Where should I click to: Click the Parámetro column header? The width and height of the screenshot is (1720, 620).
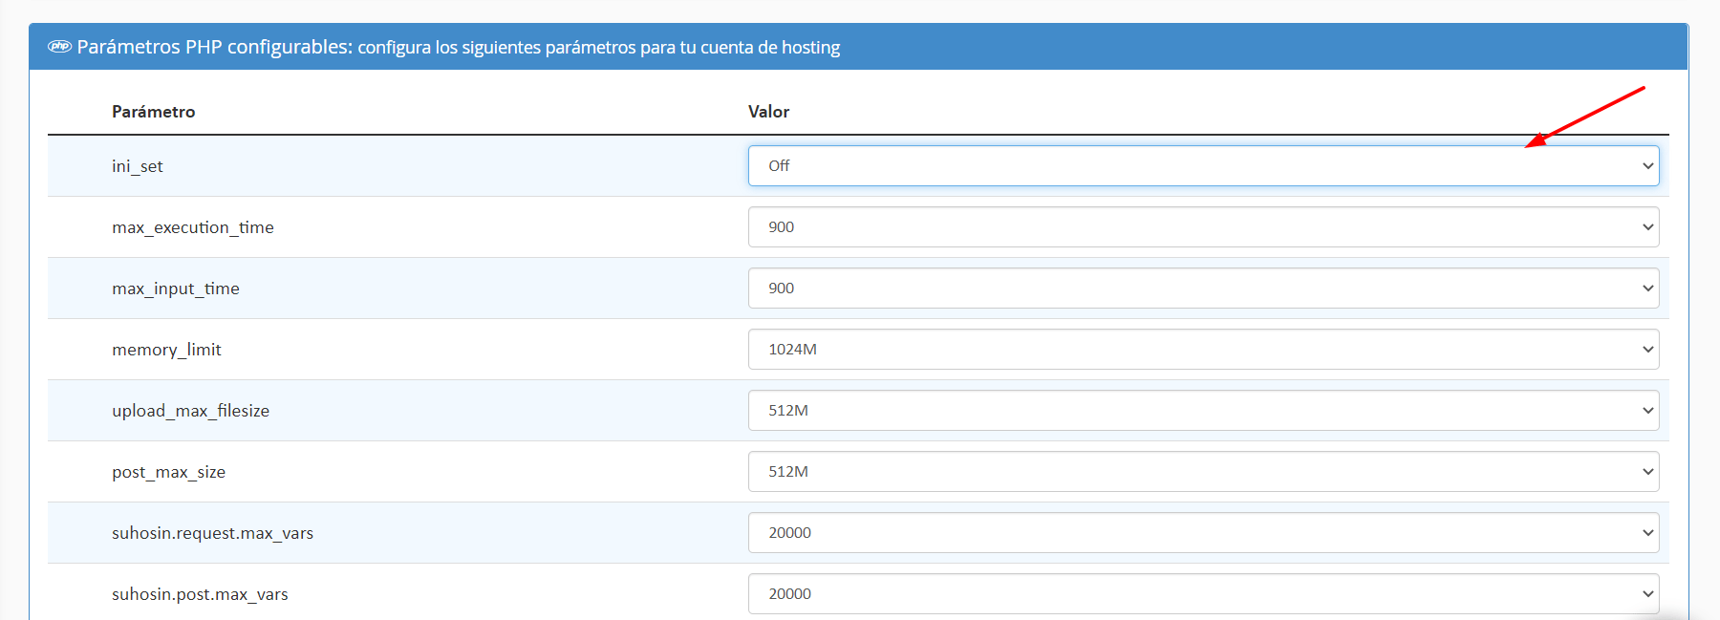[153, 112]
